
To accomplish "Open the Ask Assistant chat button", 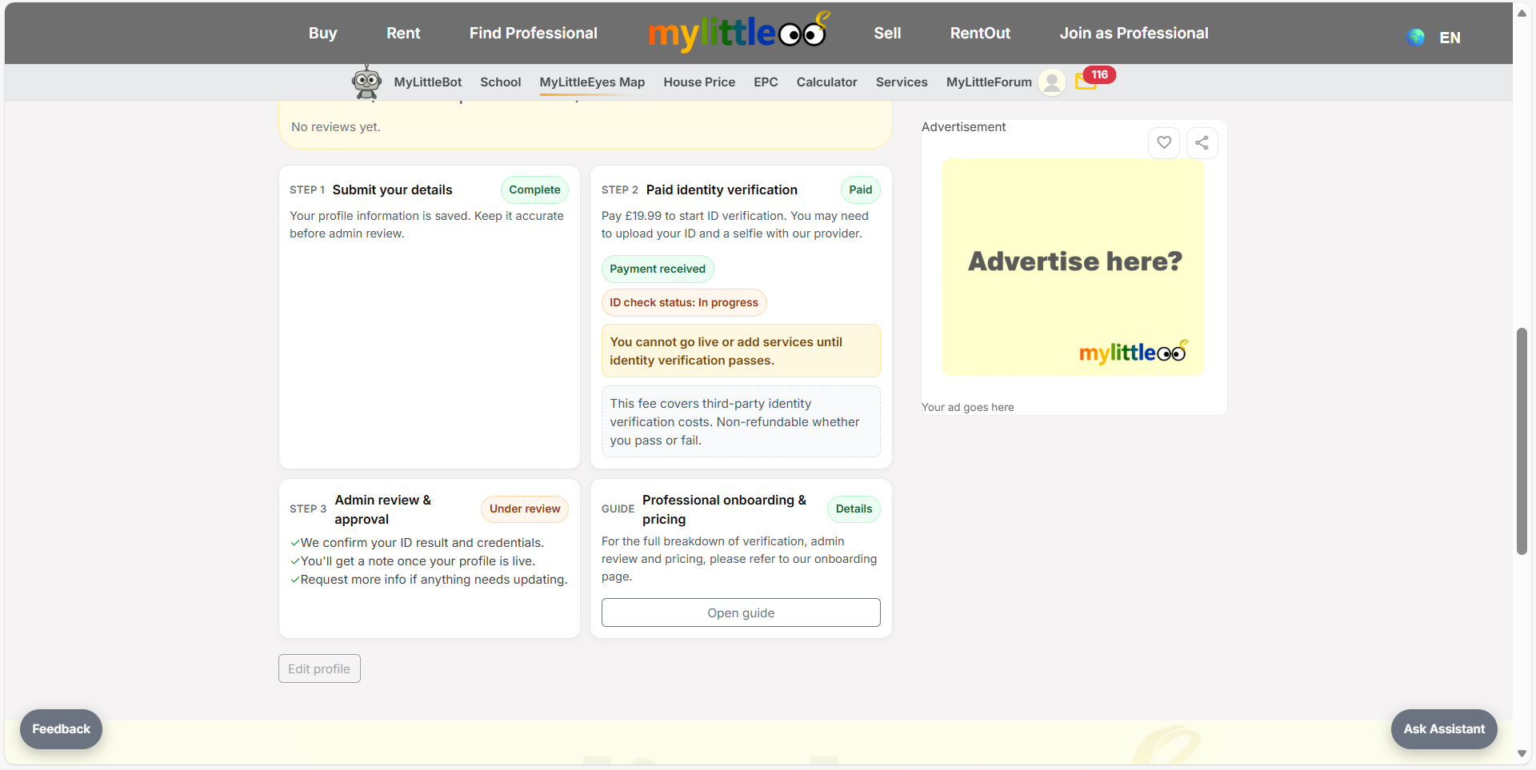I will tap(1443, 729).
